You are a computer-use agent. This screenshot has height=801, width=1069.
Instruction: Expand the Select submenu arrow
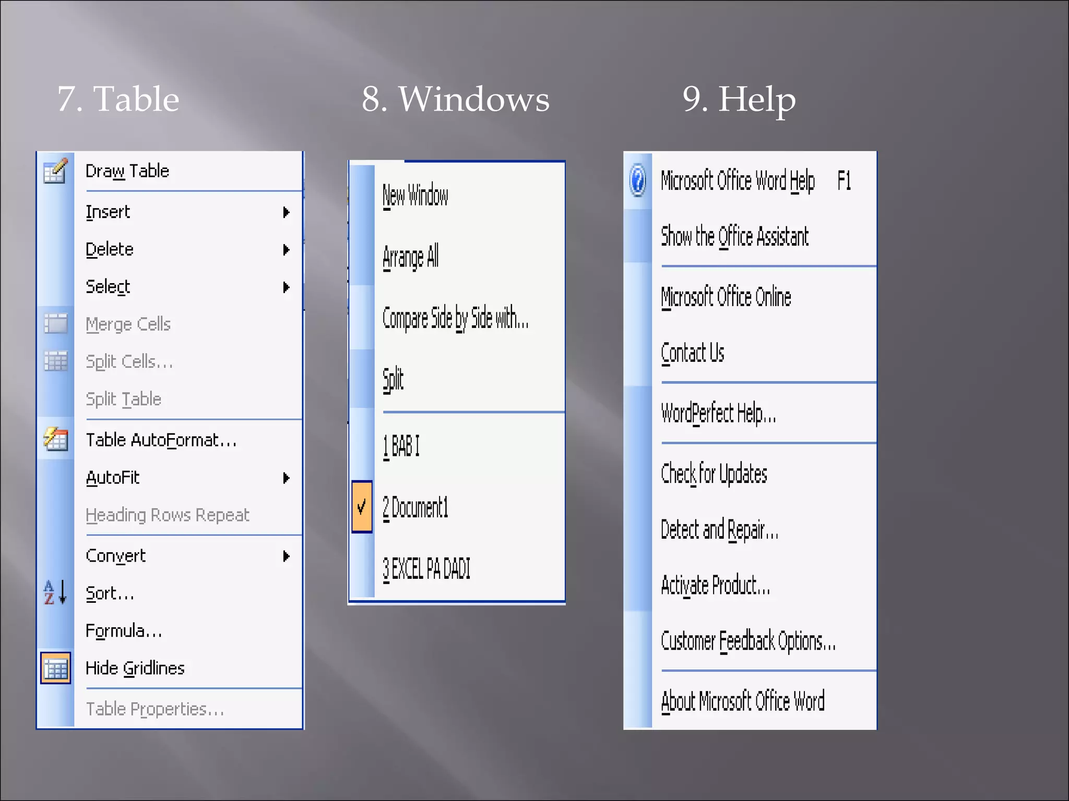point(286,287)
